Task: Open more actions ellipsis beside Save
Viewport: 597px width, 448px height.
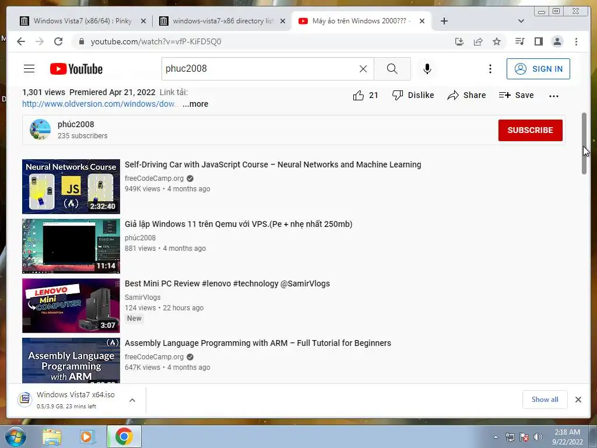Action: coord(554,96)
